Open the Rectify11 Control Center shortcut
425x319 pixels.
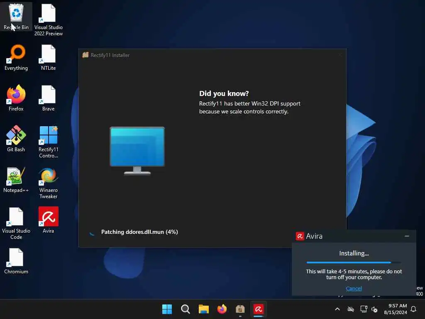click(48, 142)
